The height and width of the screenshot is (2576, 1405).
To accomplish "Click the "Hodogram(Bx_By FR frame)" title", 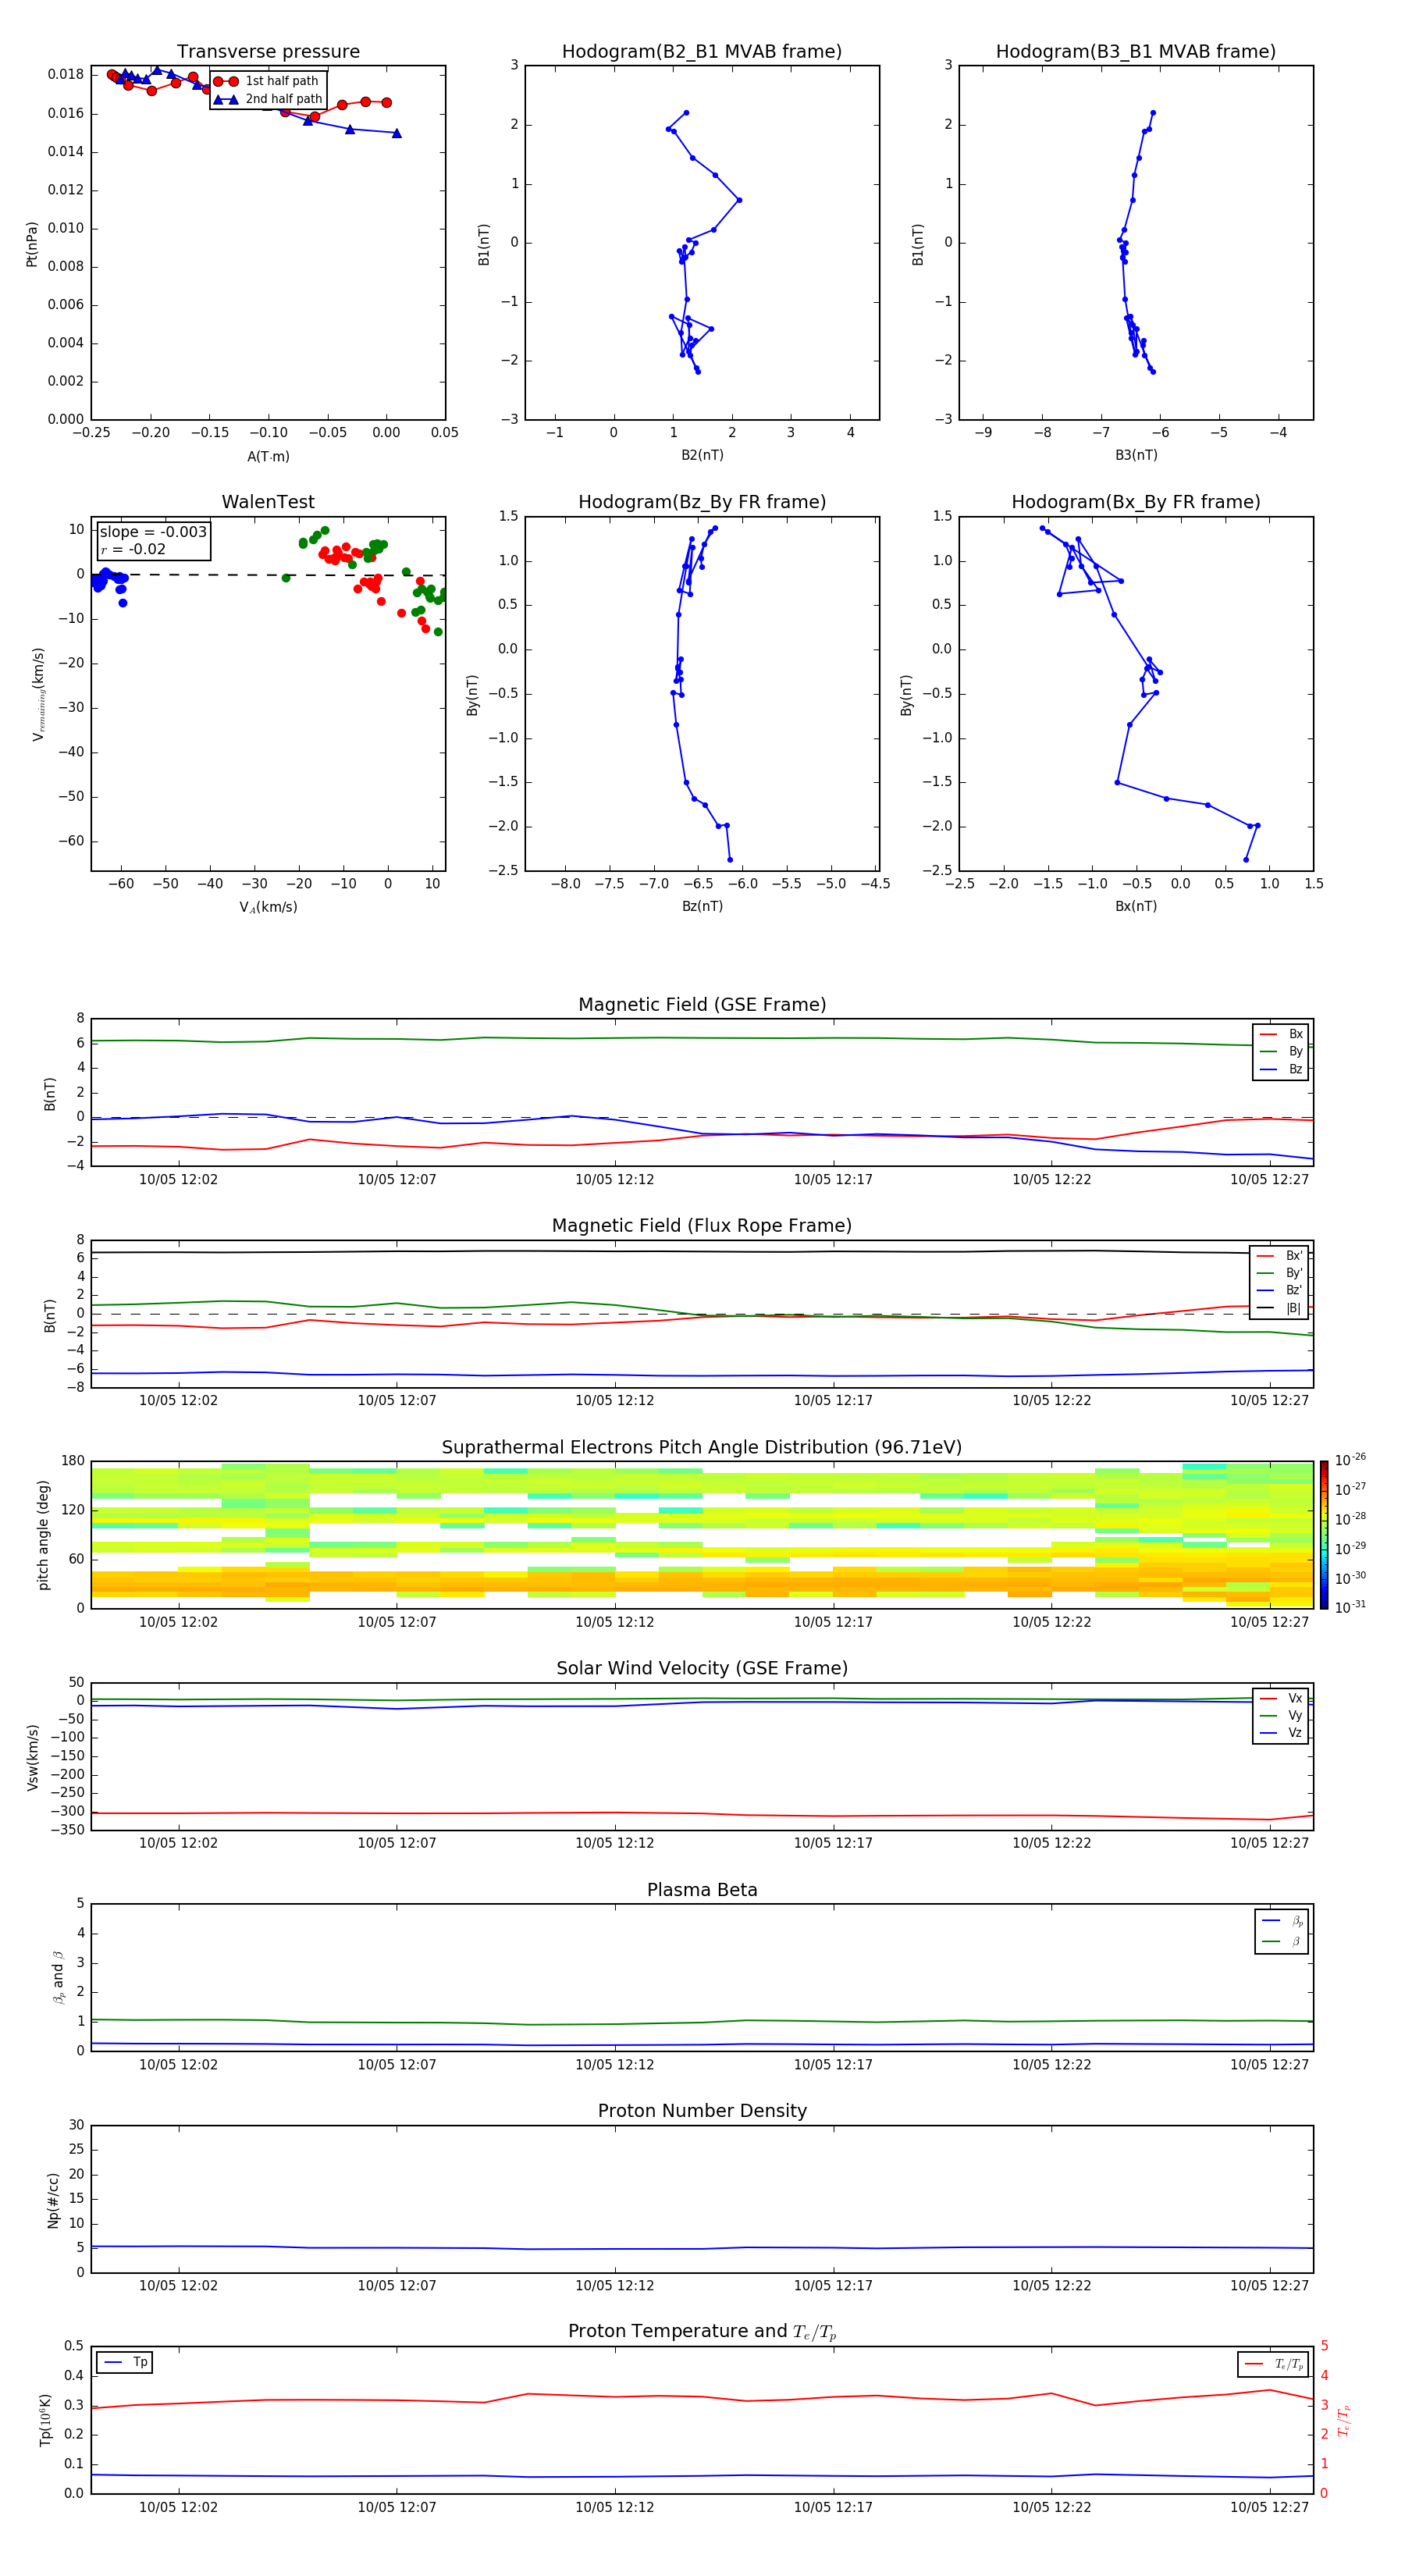I will [x=1136, y=502].
